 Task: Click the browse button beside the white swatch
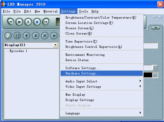click(x=155, y=68)
